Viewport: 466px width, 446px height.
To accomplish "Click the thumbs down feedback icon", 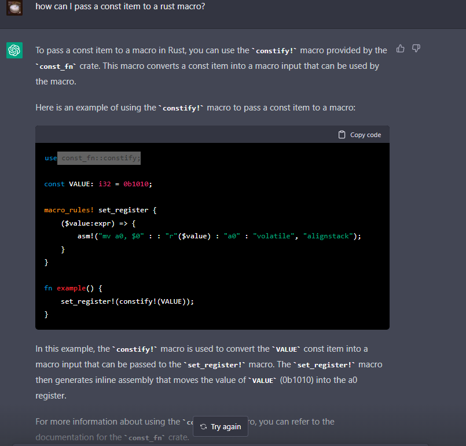I will [x=416, y=49].
